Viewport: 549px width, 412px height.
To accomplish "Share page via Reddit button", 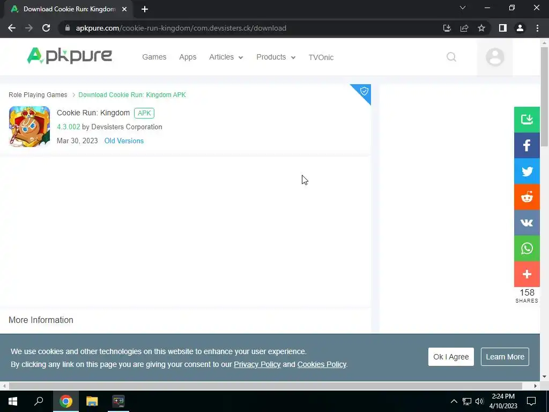I will point(526,197).
